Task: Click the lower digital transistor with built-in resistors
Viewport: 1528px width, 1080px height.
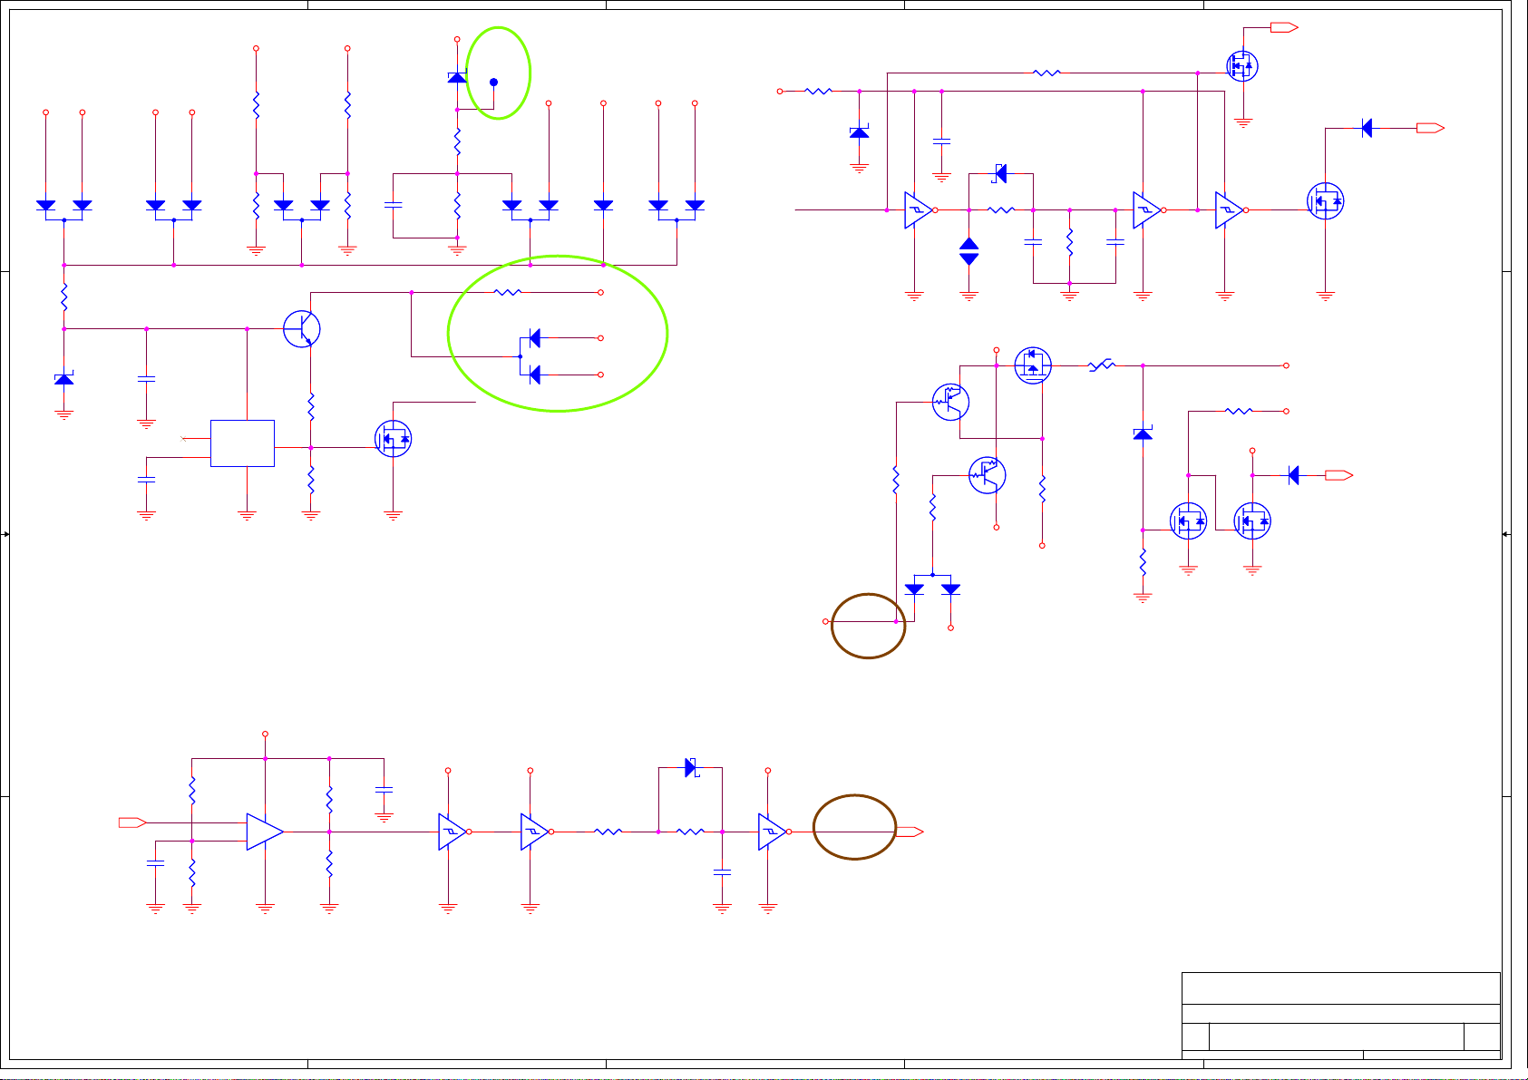Action: click(988, 475)
